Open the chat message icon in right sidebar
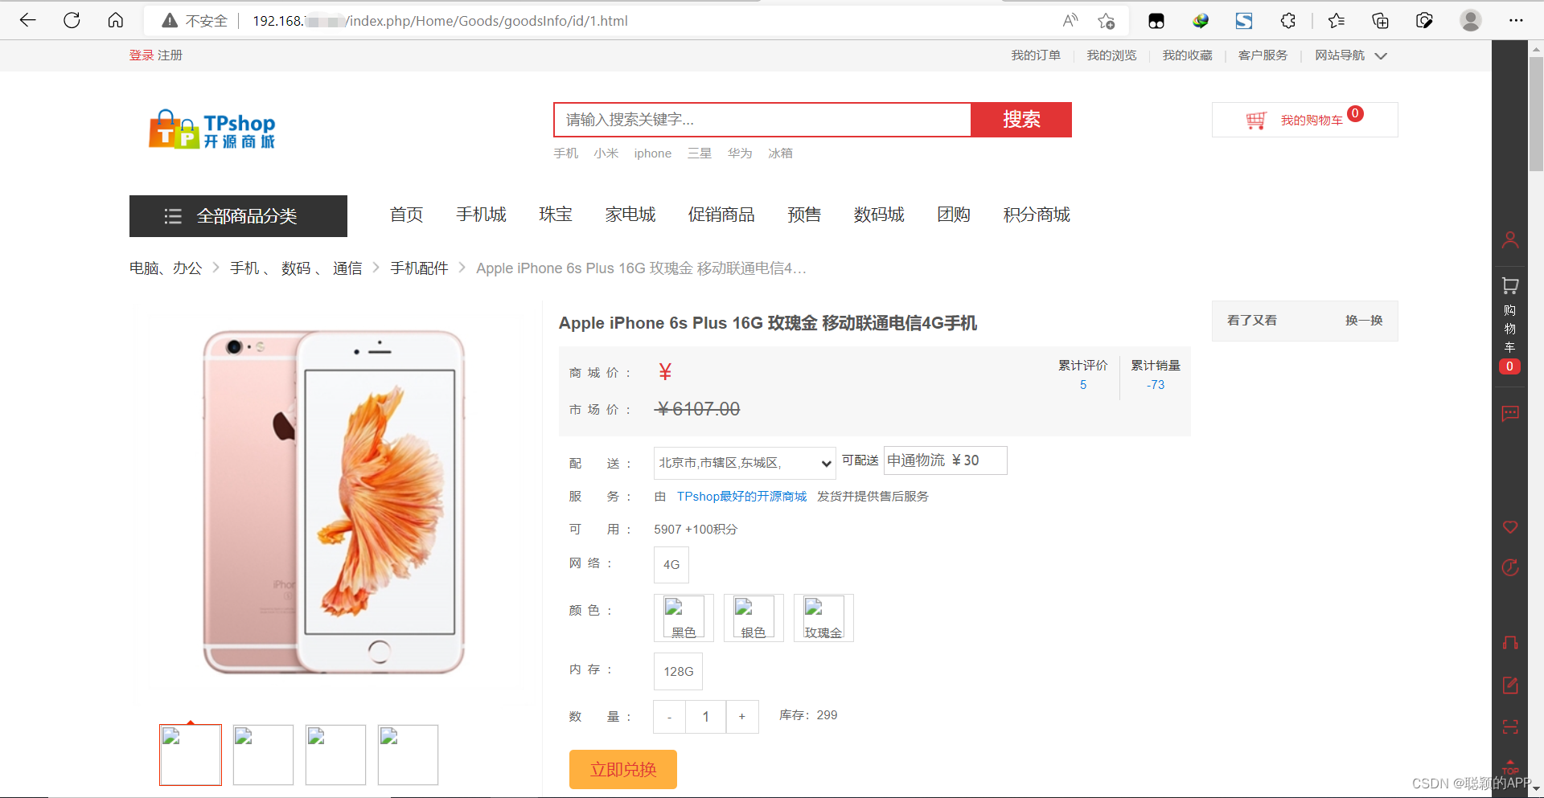The height and width of the screenshot is (798, 1544). pyautogui.click(x=1510, y=414)
